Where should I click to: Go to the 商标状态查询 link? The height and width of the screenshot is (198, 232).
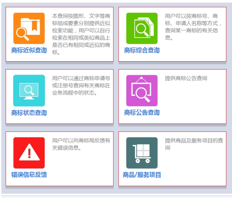tap(29, 113)
